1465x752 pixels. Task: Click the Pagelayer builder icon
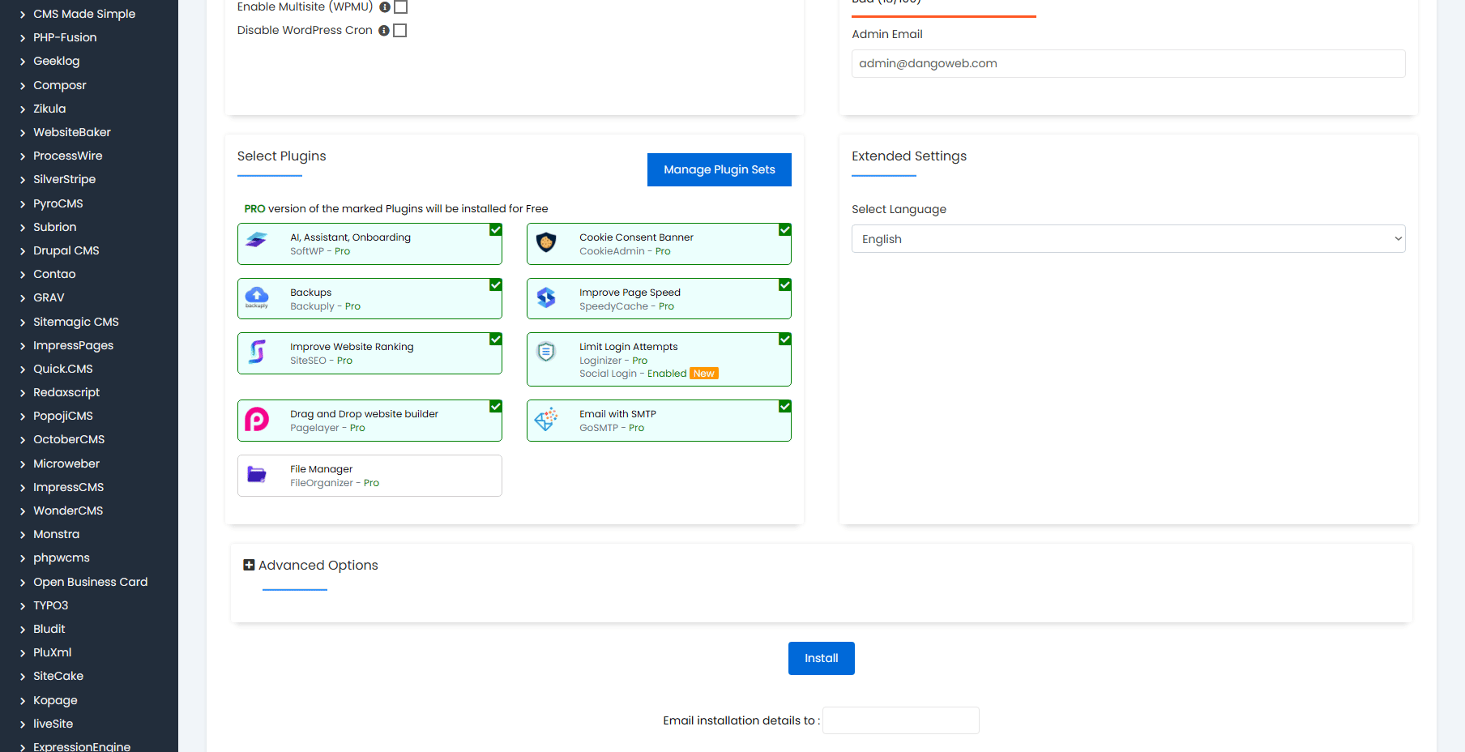pyautogui.click(x=257, y=419)
